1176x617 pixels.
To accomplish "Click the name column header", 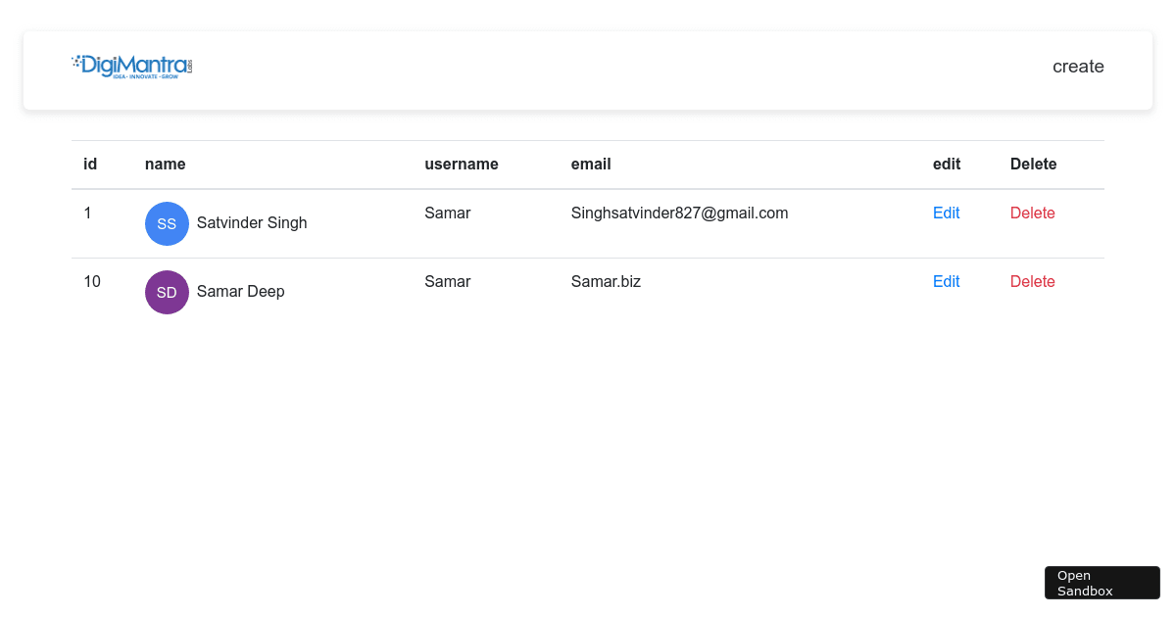I will [166, 165].
